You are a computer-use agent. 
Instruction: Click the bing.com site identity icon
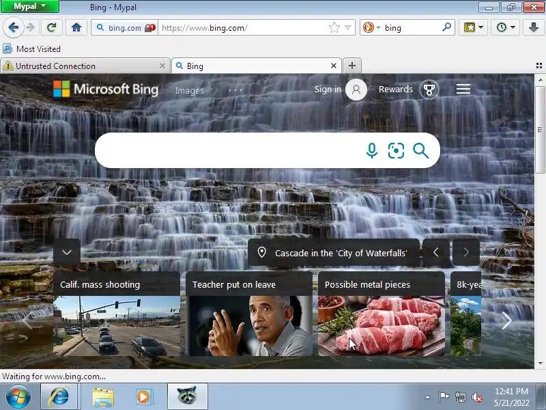point(125,27)
